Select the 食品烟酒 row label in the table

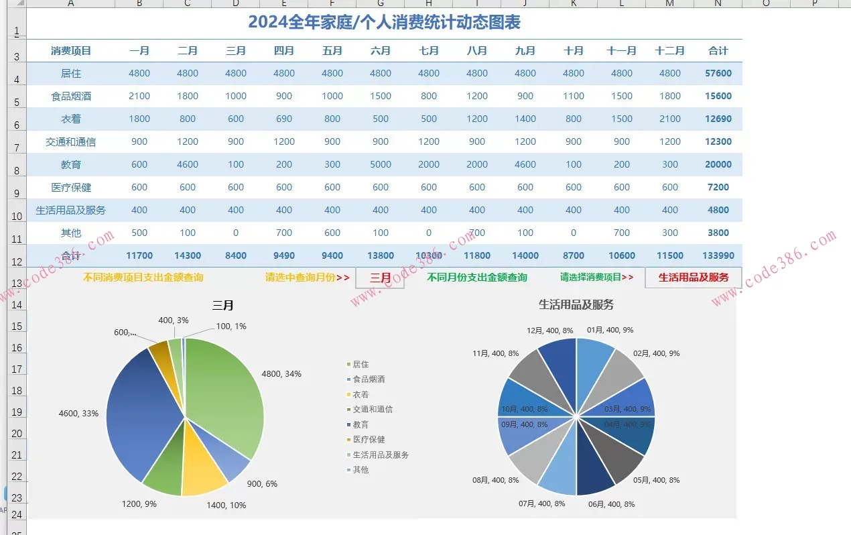coord(71,97)
